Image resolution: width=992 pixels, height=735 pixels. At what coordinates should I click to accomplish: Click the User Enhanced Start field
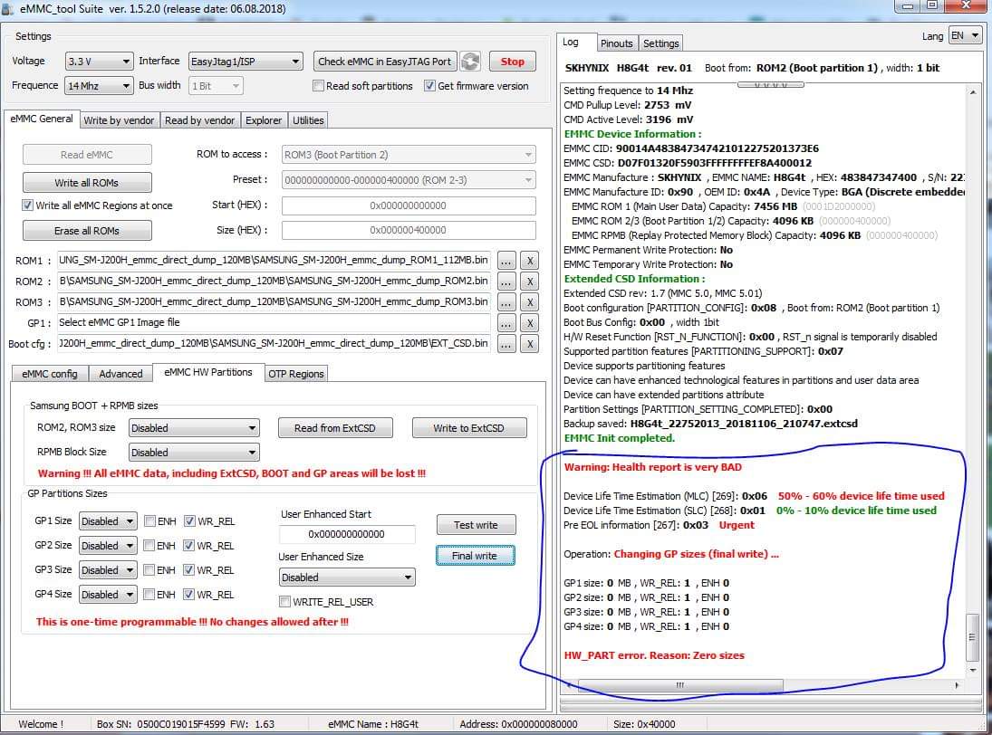click(x=347, y=534)
